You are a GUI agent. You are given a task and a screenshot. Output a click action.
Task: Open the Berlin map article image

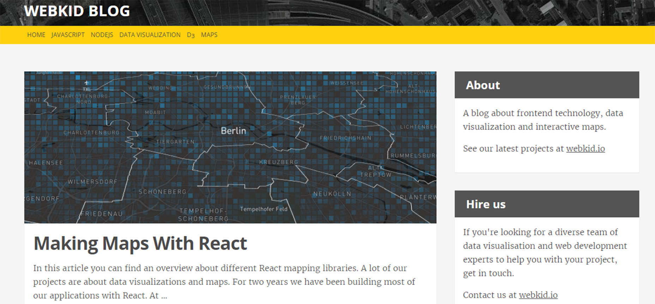[x=230, y=147]
